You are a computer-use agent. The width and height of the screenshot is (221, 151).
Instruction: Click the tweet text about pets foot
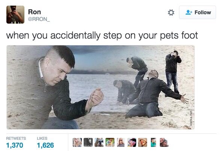(102, 36)
